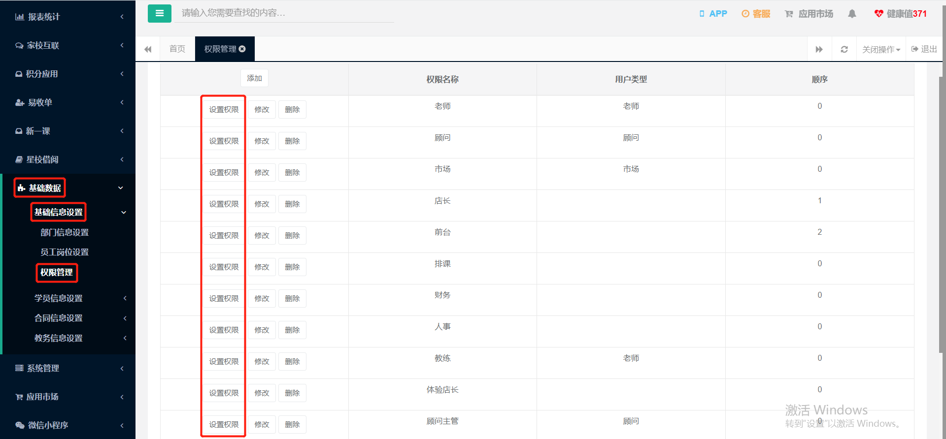
Task: Open the 关闭操作 dropdown
Action: 881,49
